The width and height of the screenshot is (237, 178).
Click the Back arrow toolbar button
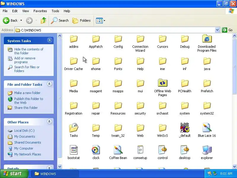coord(10,20)
